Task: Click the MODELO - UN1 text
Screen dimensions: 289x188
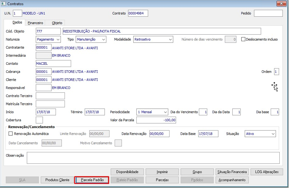Action: [x=34, y=13]
